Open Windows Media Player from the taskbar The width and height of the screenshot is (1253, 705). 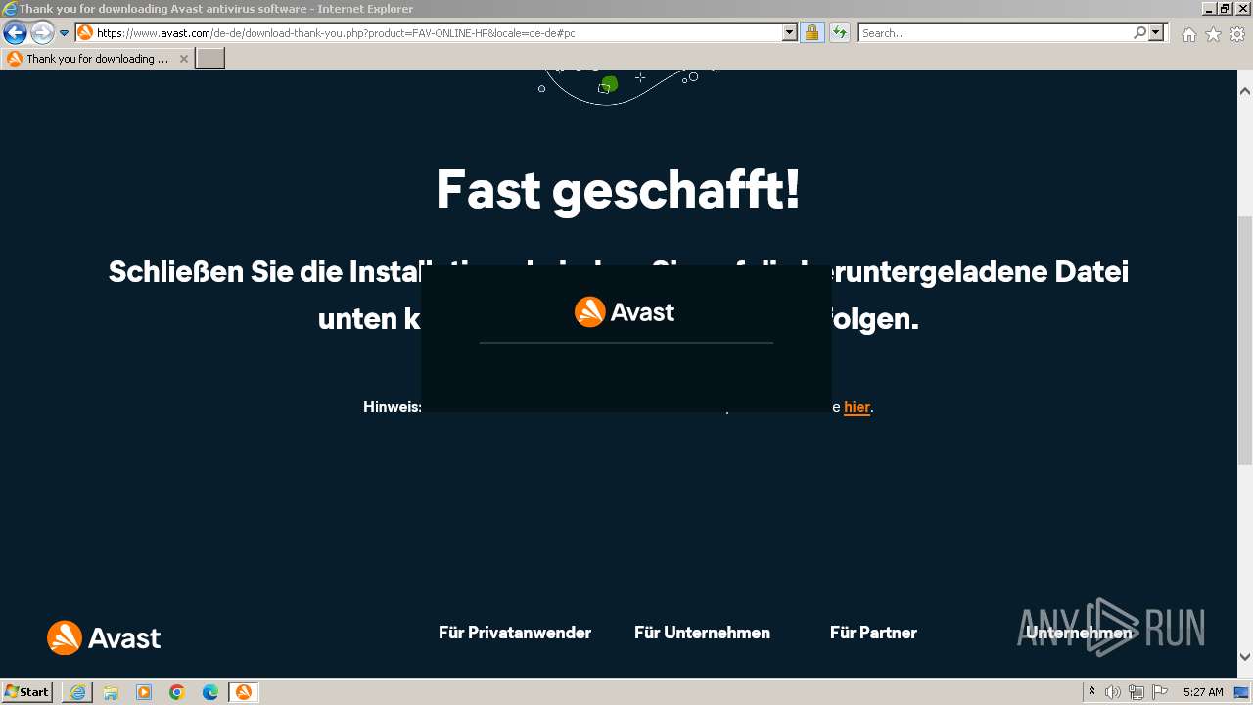coord(144,692)
